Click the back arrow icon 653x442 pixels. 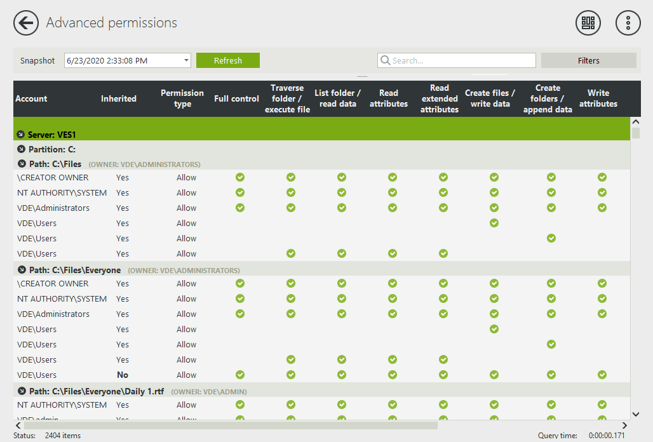26,23
